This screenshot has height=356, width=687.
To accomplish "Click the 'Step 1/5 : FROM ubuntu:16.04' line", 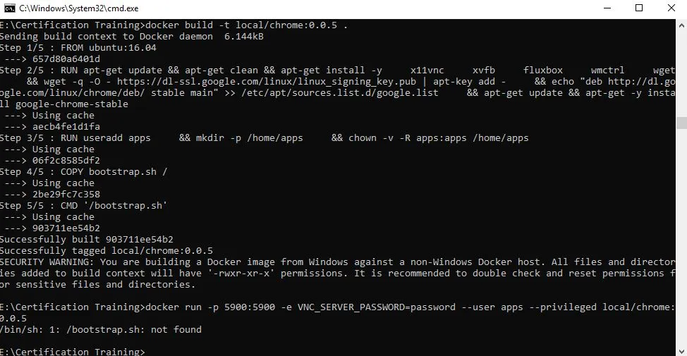I will 78,48.
